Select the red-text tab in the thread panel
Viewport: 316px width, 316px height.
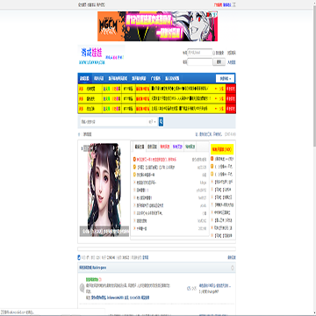click(165, 147)
